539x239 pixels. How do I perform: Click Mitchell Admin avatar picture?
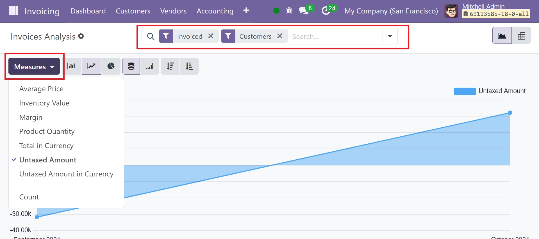(451, 11)
